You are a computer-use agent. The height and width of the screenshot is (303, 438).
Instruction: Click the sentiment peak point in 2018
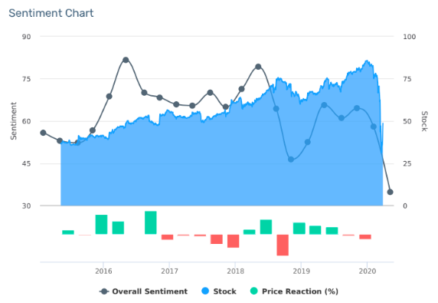tap(258, 67)
